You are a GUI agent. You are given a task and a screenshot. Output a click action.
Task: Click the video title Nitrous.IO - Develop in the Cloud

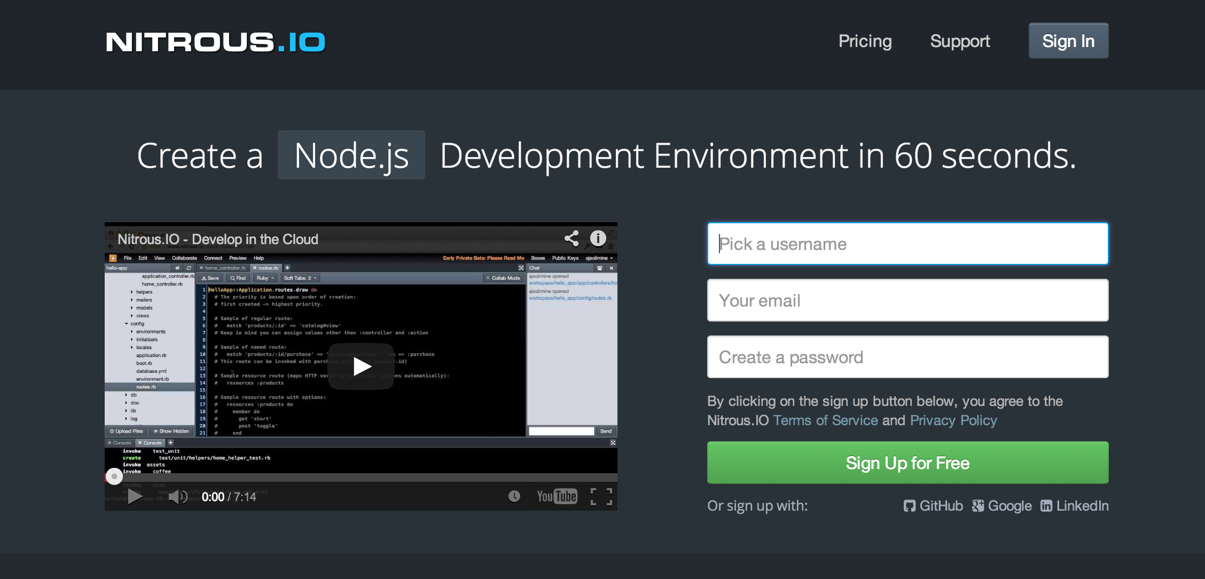(x=217, y=239)
